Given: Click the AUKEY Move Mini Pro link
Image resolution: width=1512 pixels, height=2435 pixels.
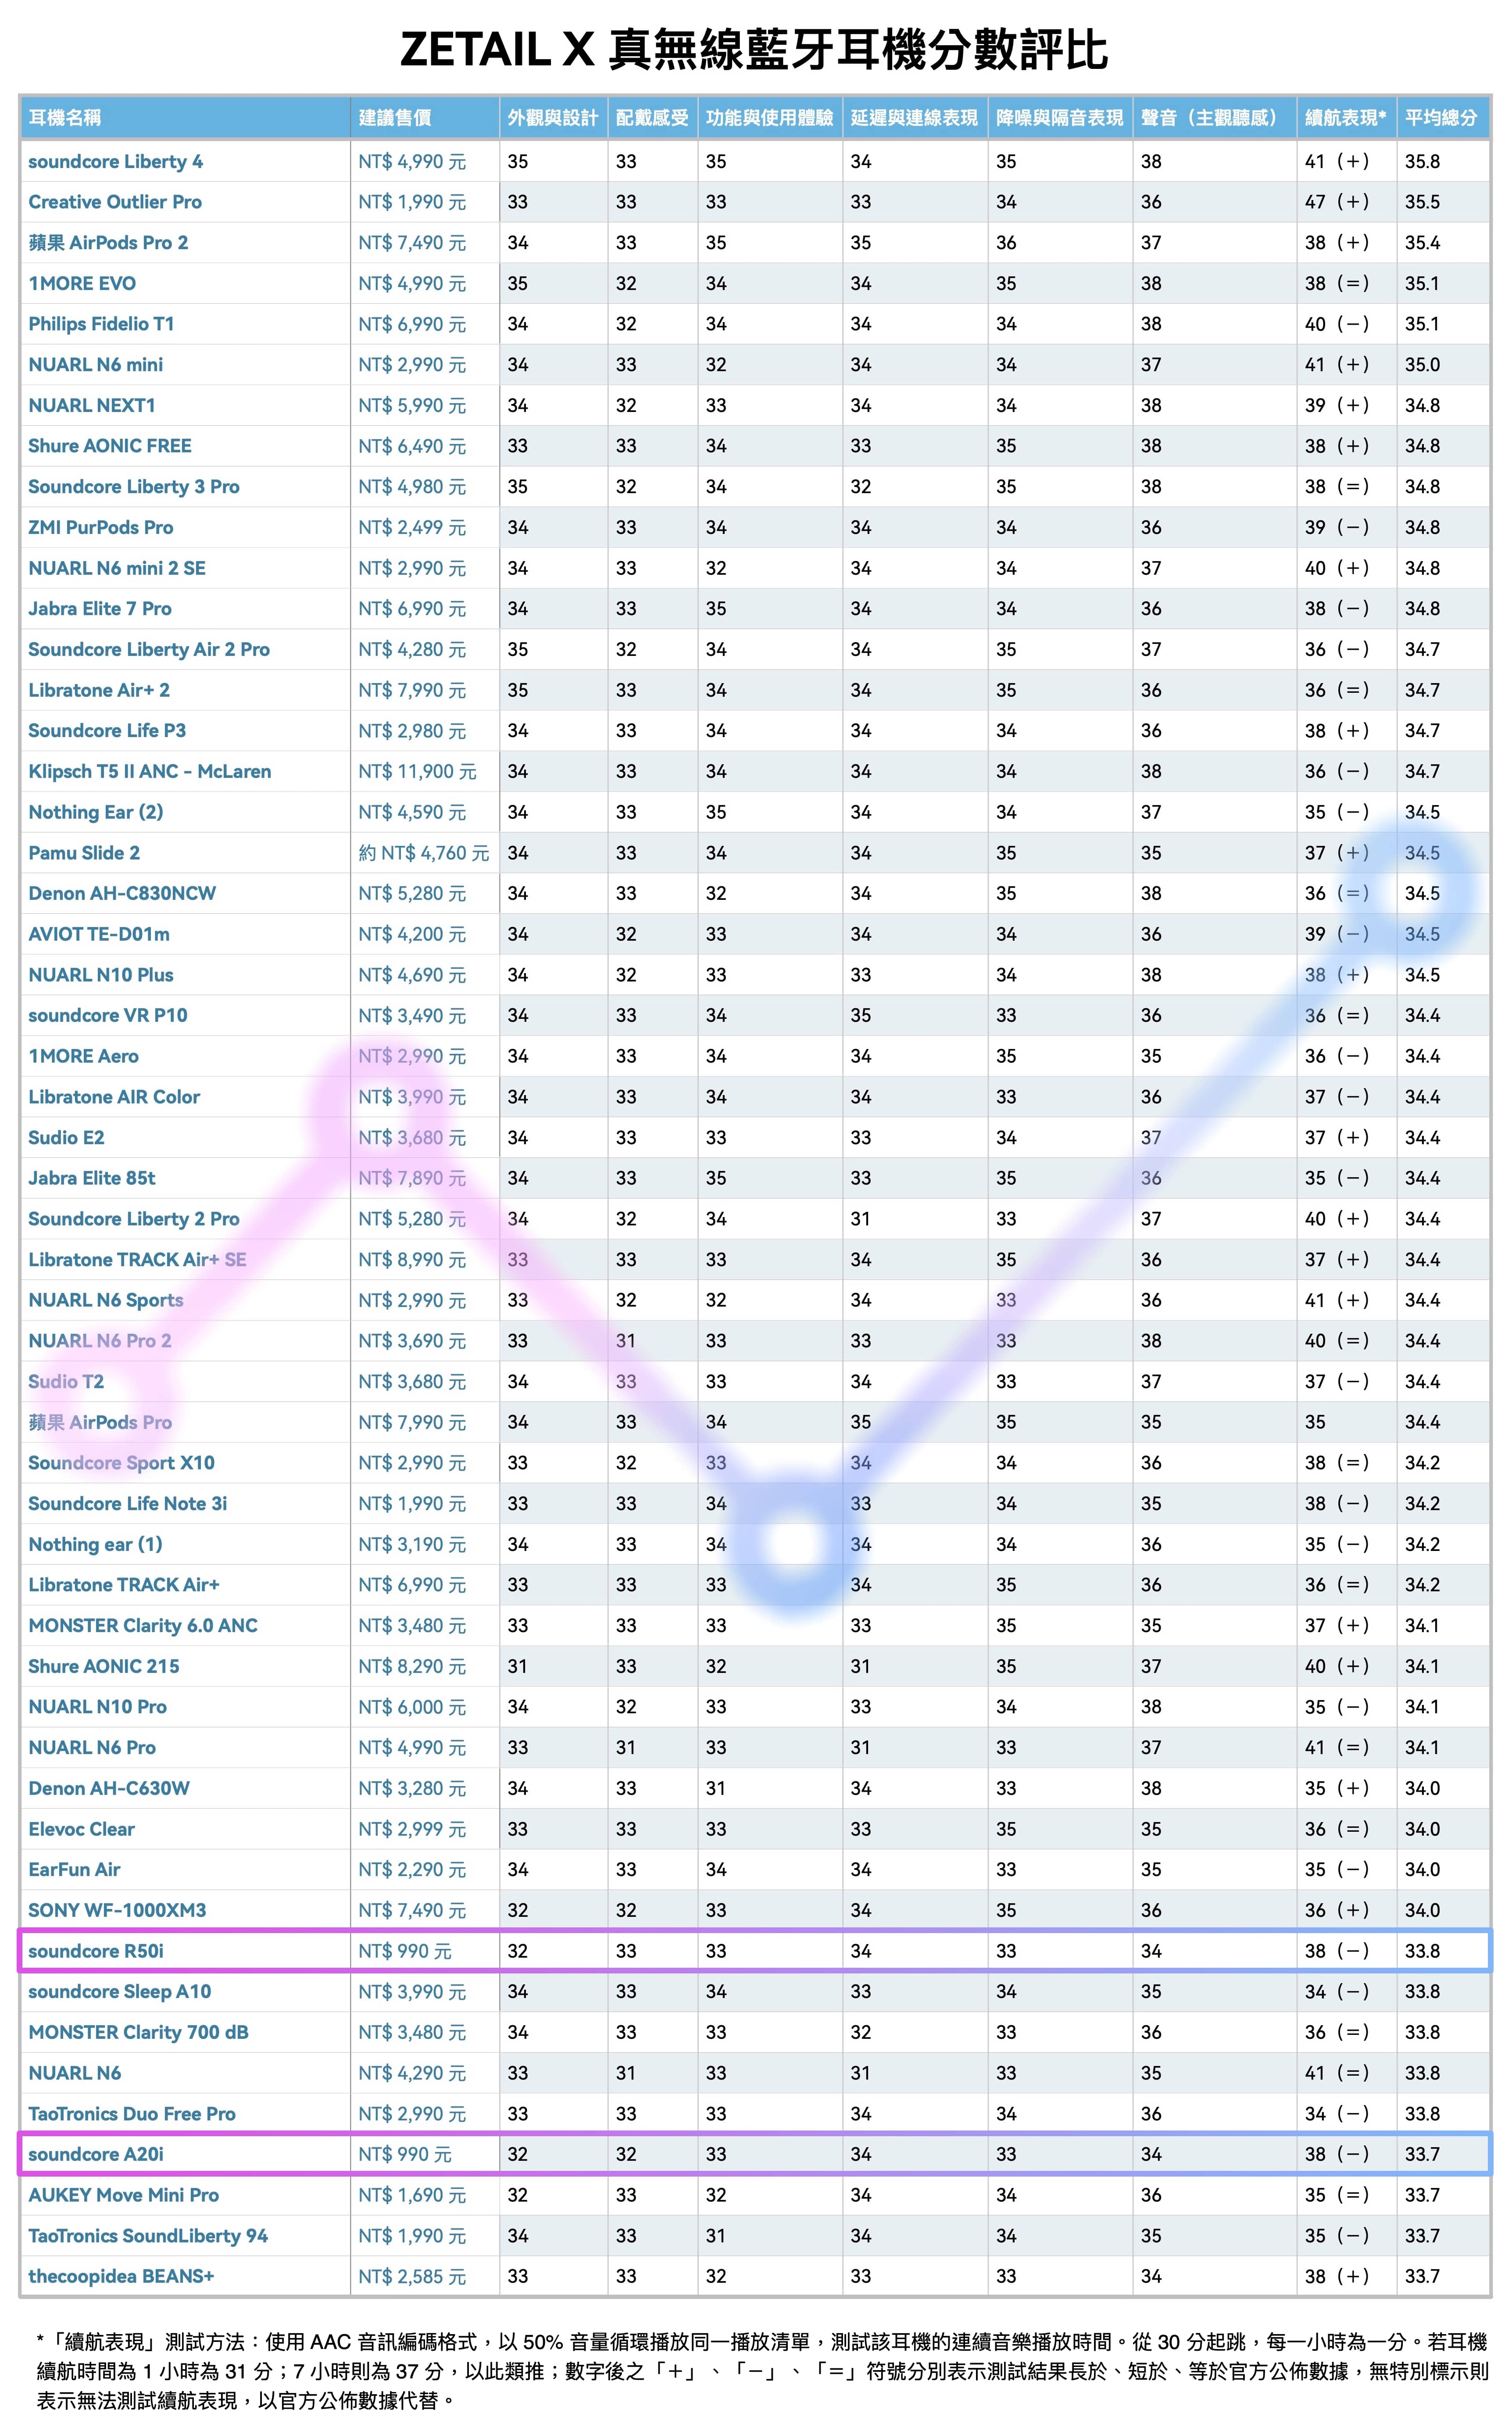Looking at the screenshot, I should pos(124,2195).
